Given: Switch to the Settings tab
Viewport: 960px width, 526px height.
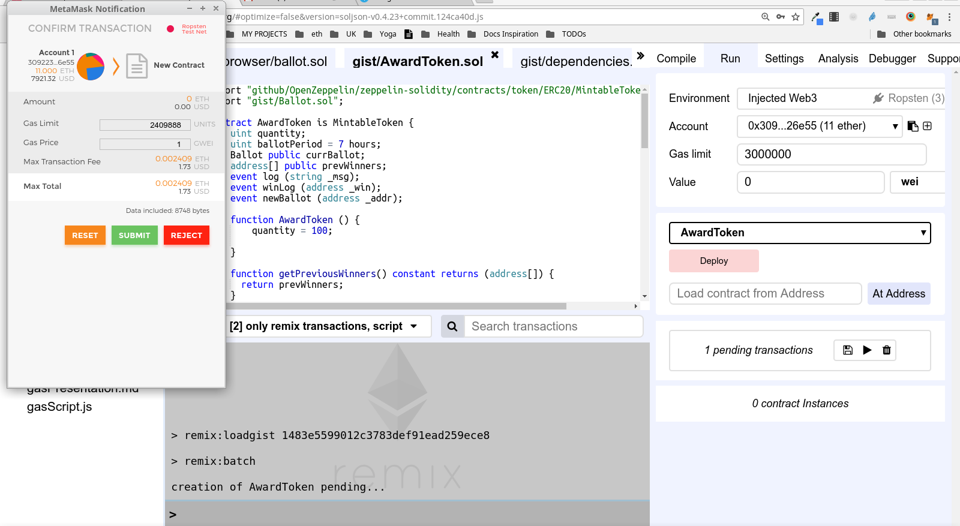Looking at the screenshot, I should 784,59.
